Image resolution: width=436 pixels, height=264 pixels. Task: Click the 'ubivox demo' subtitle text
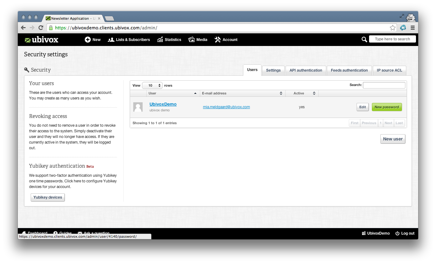[x=160, y=110]
